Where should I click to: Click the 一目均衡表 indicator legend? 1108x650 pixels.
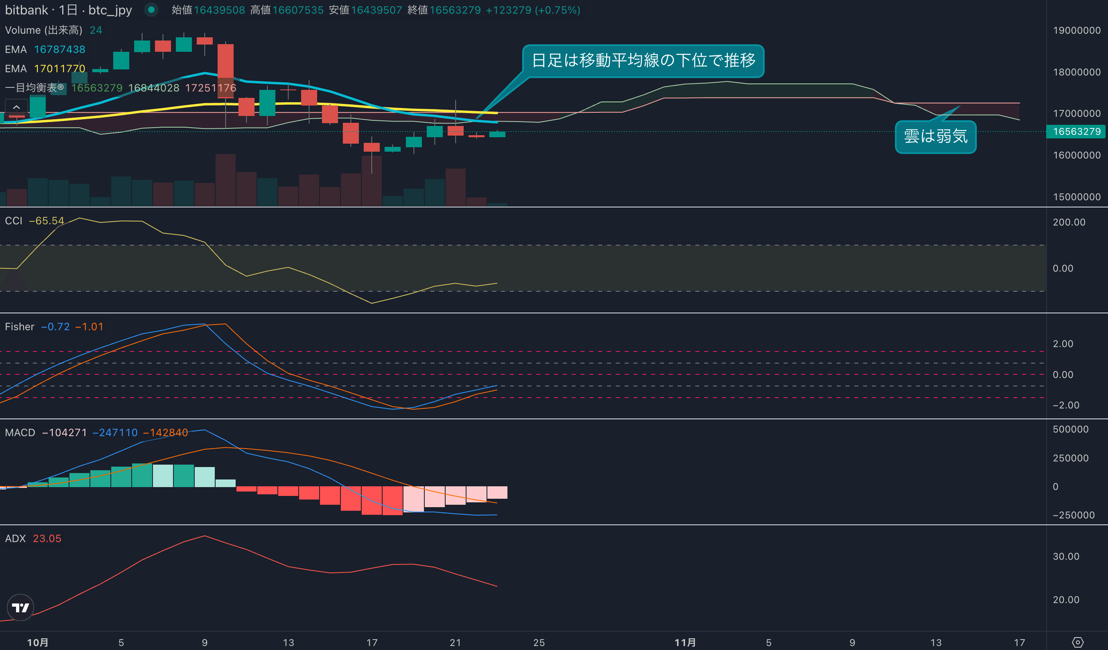(x=34, y=87)
